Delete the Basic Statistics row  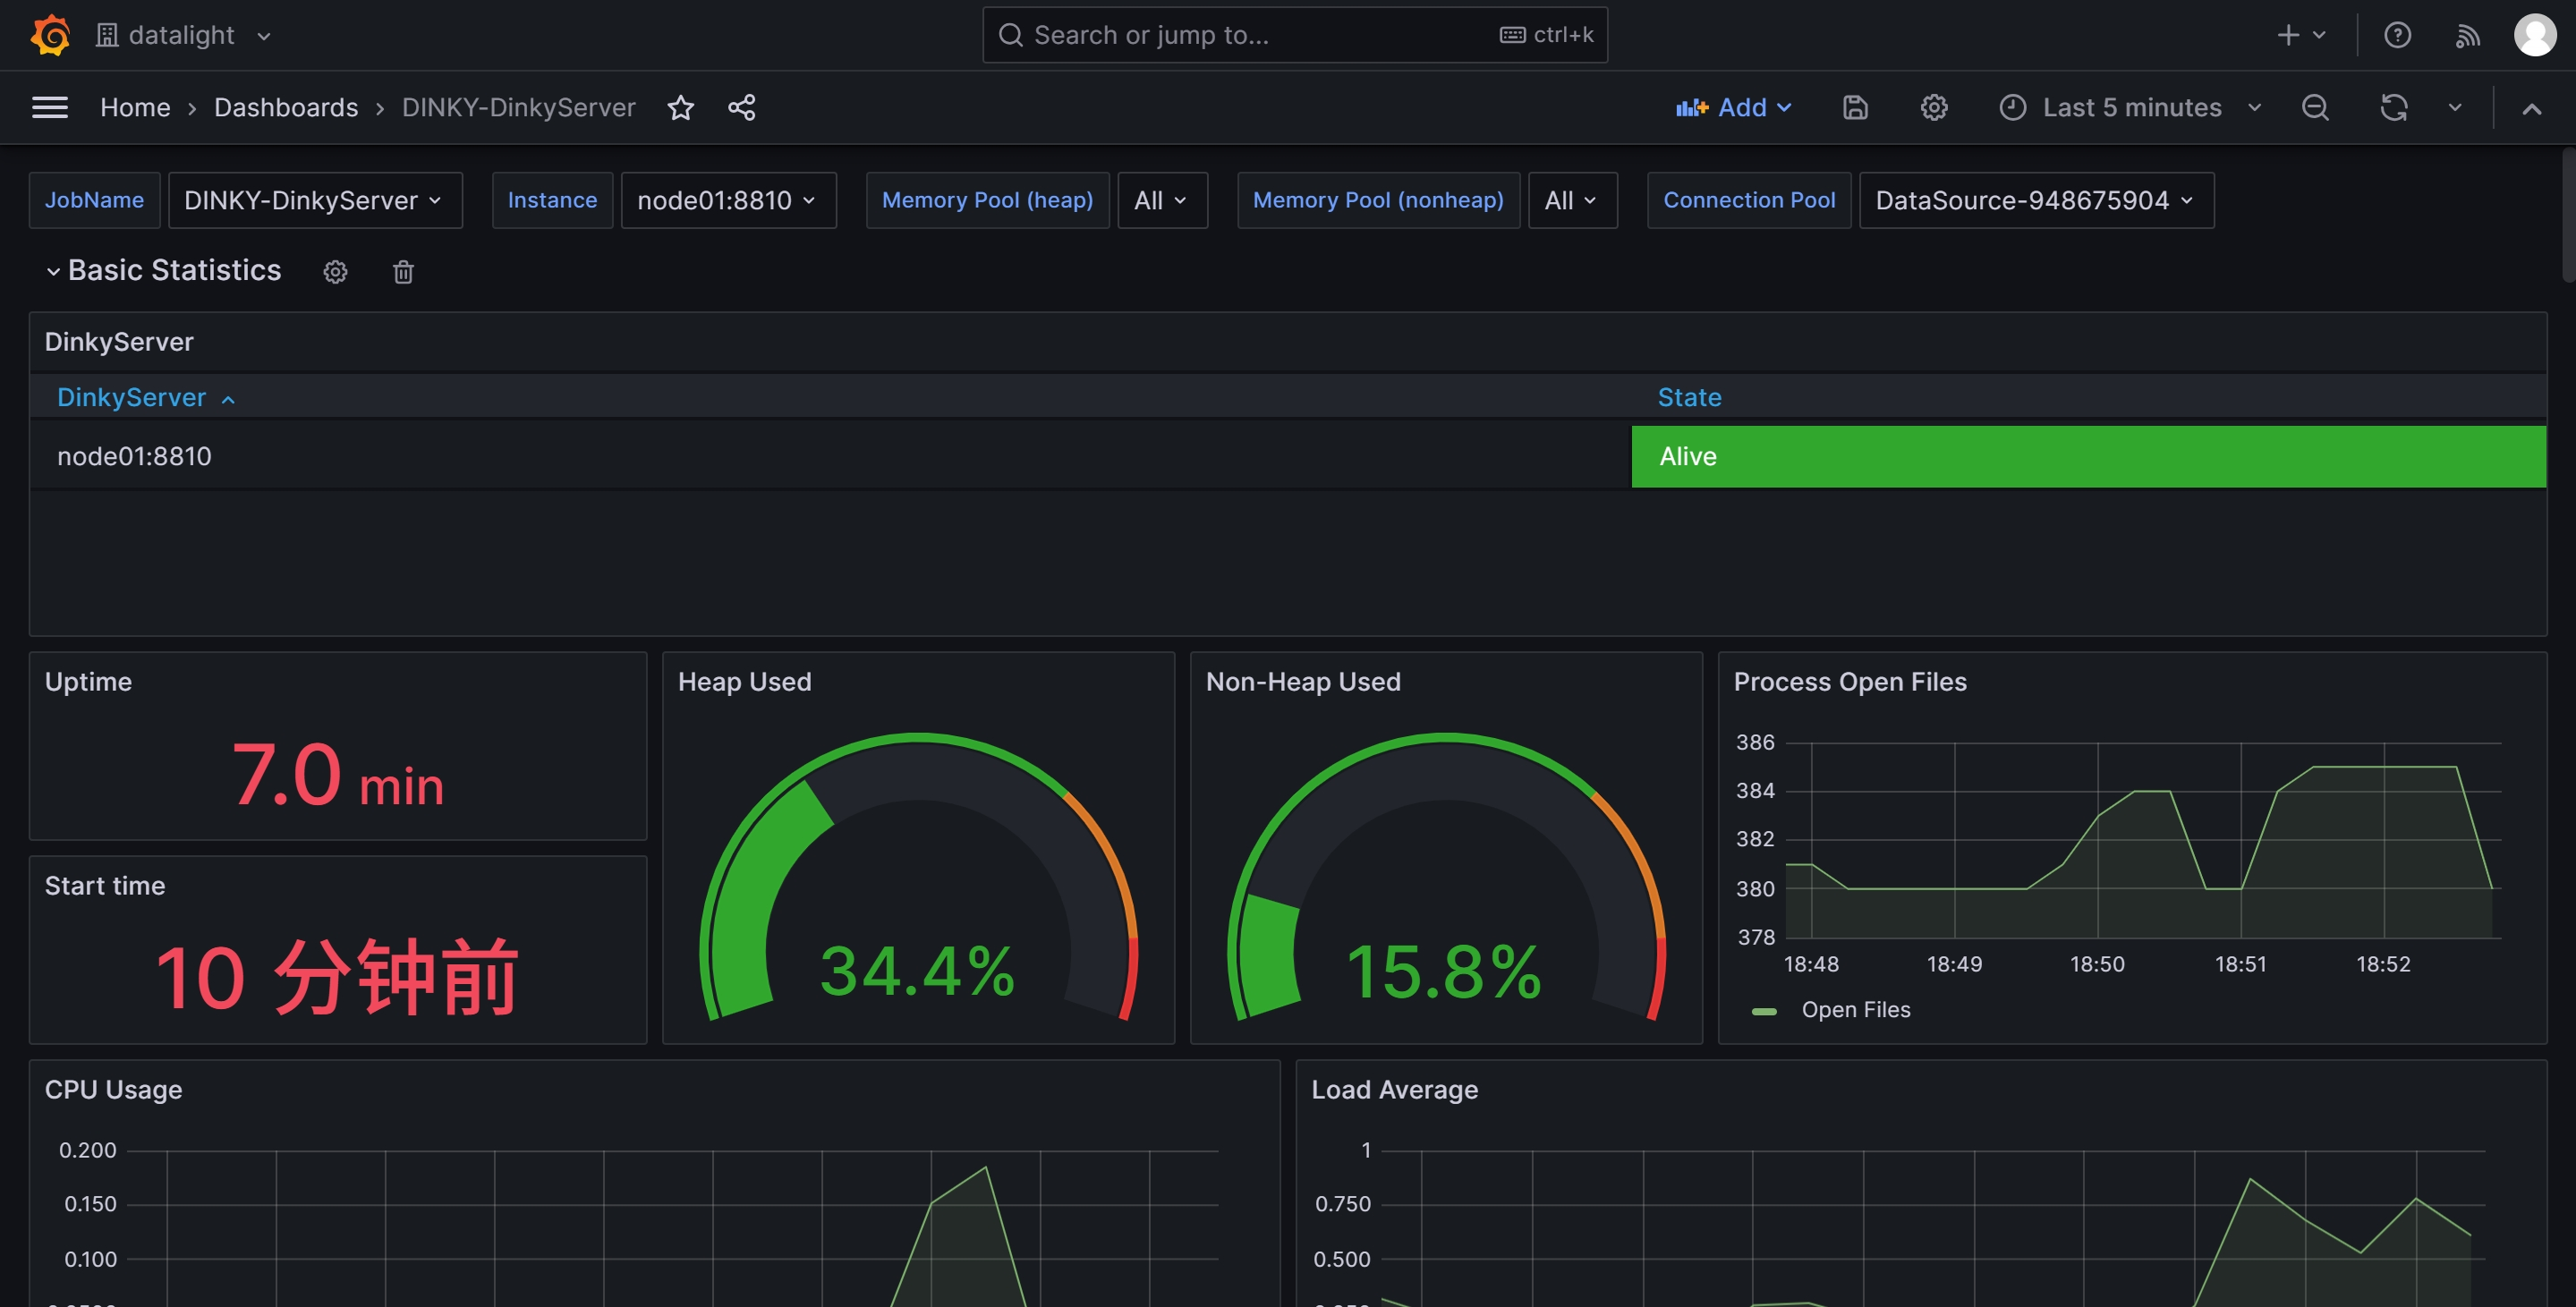tap(403, 272)
